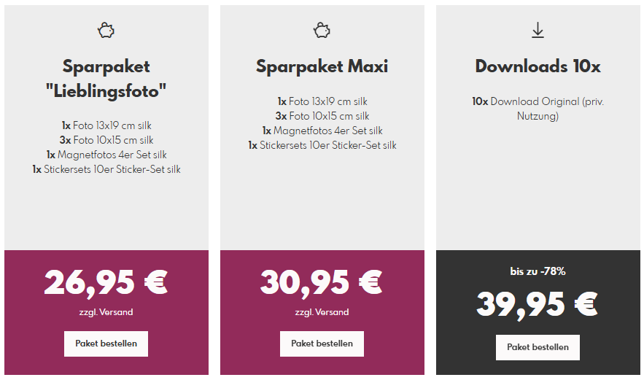Click zzgl. Versand under the 26,95 € price
The image size is (644, 380).
coord(106,312)
